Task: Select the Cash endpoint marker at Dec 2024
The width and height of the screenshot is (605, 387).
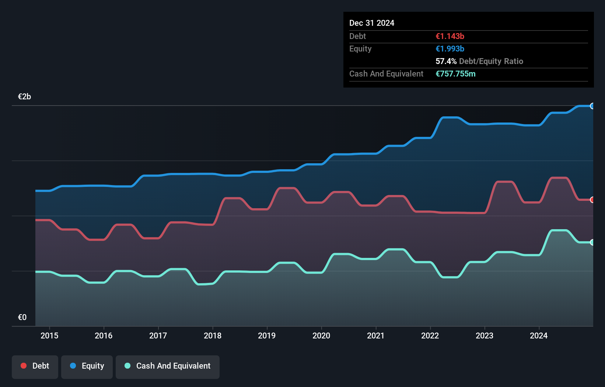Action: tap(592, 242)
